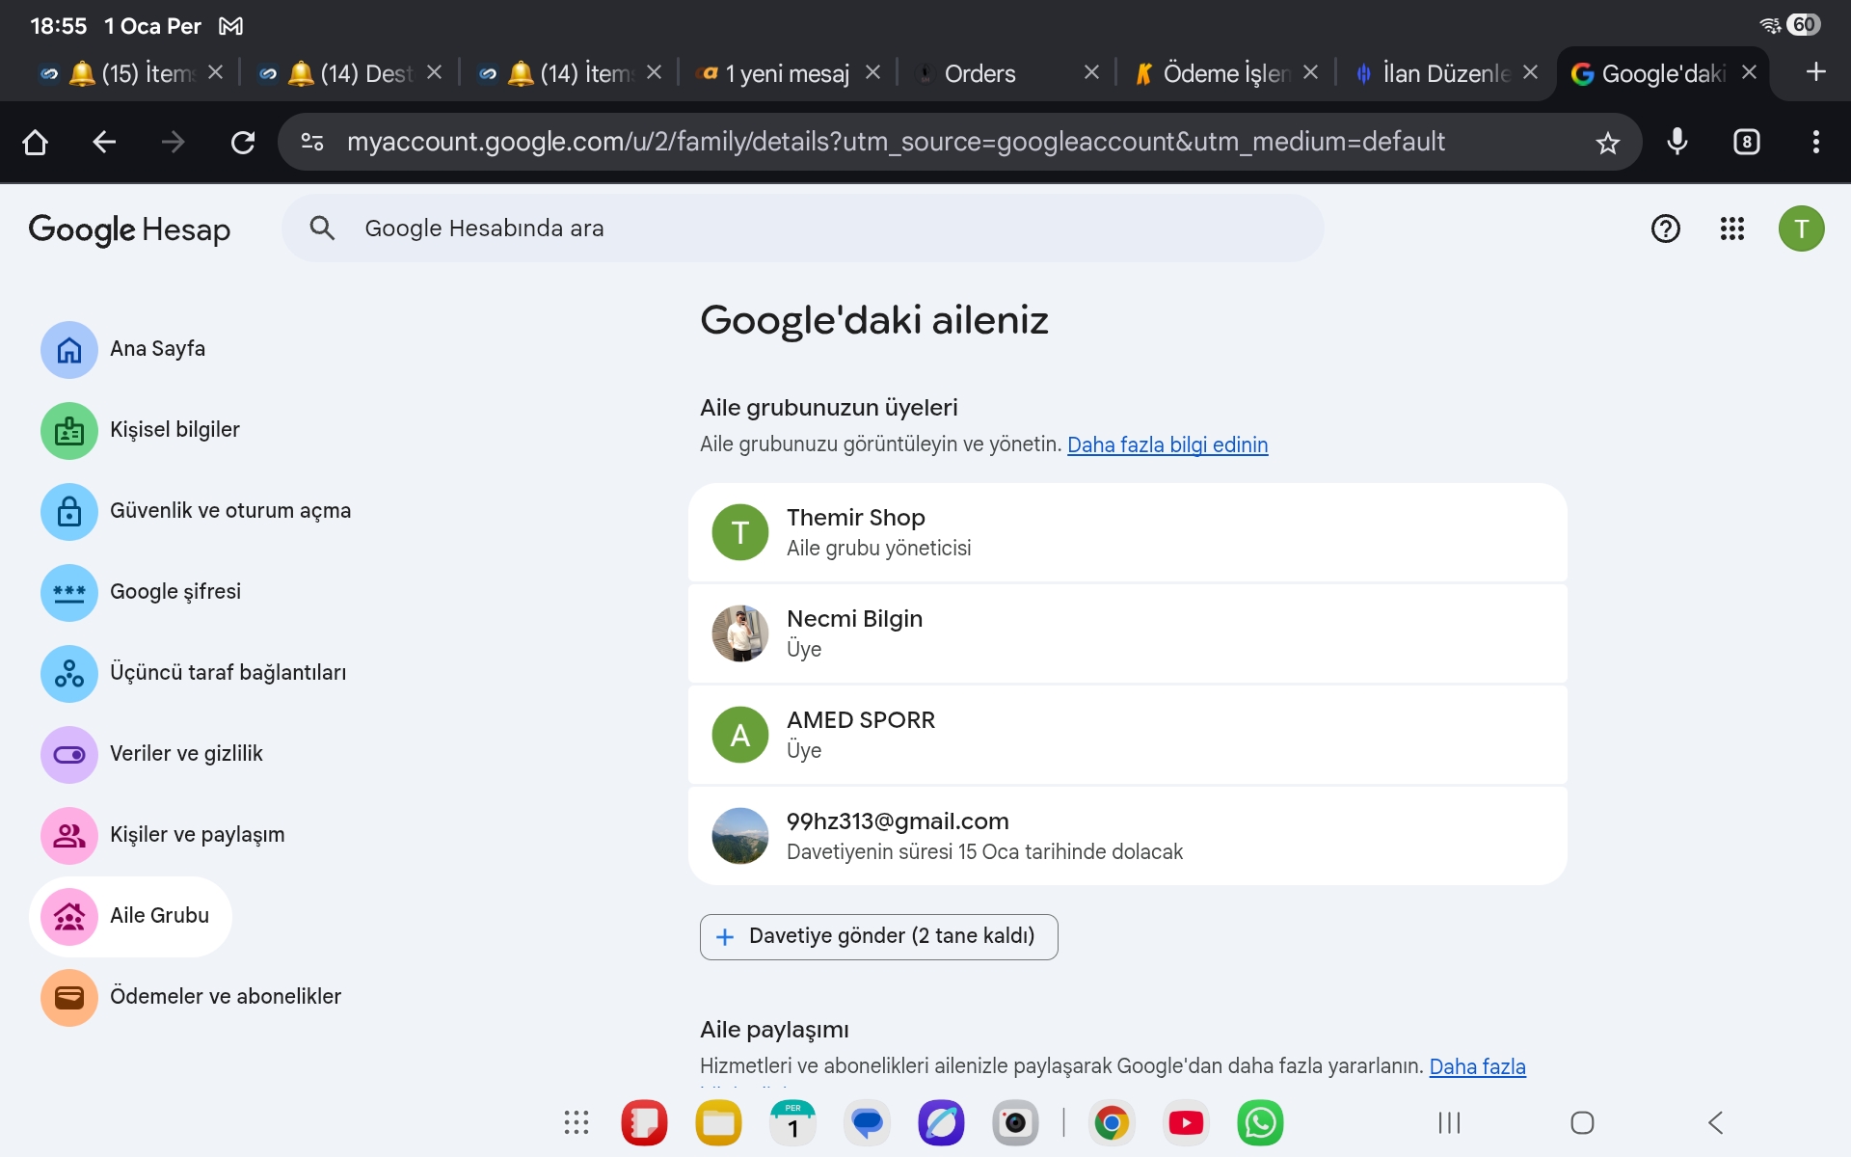Tap the Android home navigation button
Viewport: 1851px width, 1157px height.
1582,1122
